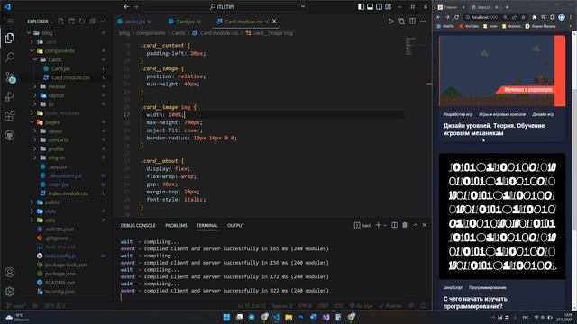Select the TERMINAL panel tab
This screenshot has height=324, width=577.
click(x=207, y=225)
